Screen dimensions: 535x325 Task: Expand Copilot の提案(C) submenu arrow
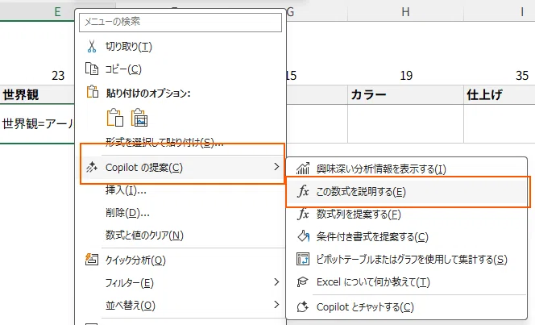pos(276,167)
